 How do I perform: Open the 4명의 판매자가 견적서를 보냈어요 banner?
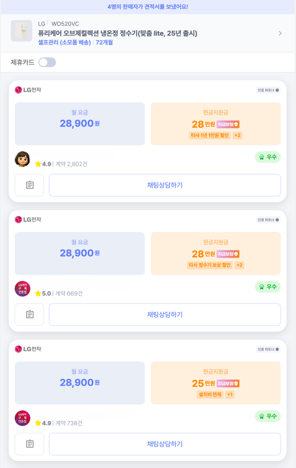[x=148, y=7]
